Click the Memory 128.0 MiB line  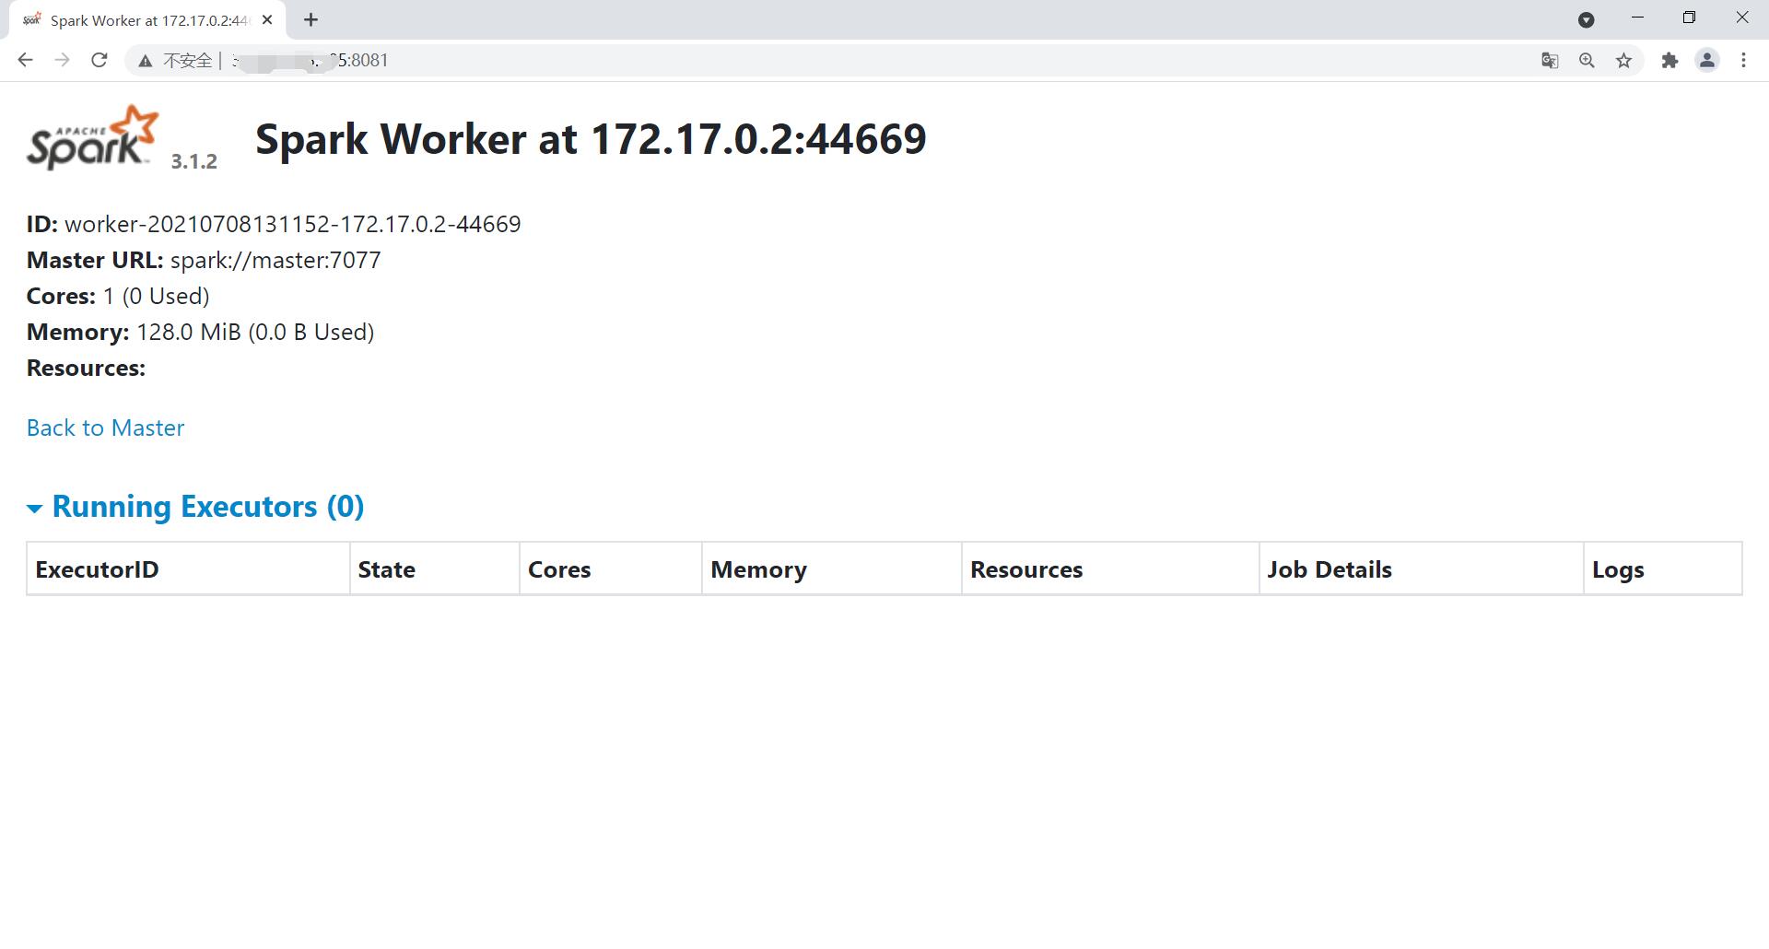click(x=200, y=332)
